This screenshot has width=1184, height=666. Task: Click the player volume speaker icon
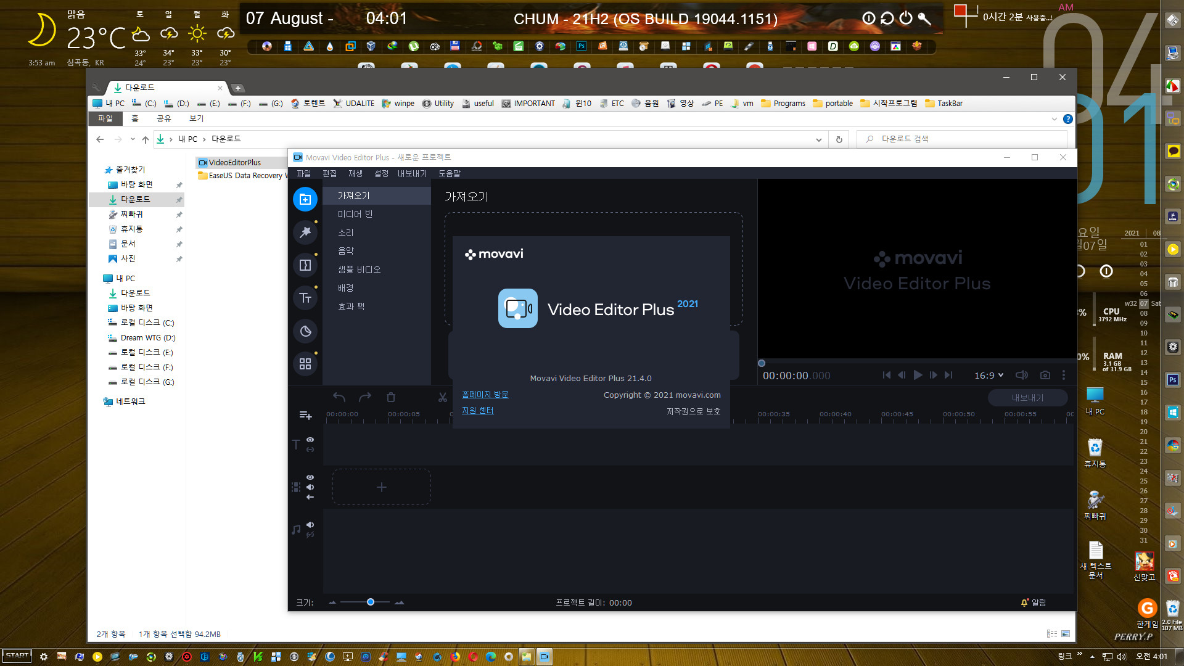coord(1021,375)
